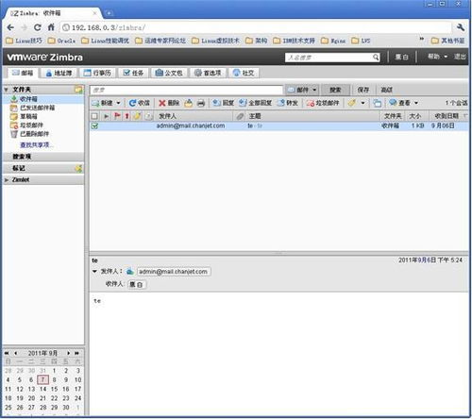Viewport: 472px width, 419px height.
Task: Switch to the Mail tab
Action: point(23,73)
